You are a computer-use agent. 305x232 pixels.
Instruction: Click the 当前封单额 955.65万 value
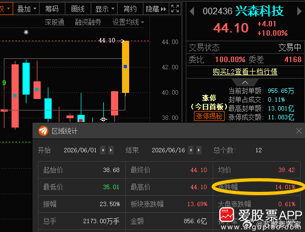(x=281, y=91)
